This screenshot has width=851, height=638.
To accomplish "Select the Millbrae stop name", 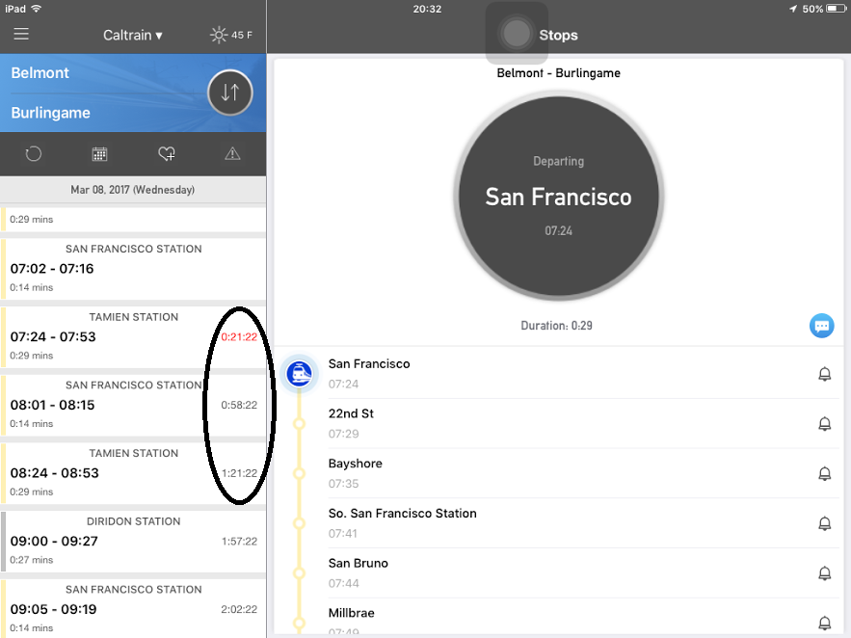I will [x=351, y=613].
